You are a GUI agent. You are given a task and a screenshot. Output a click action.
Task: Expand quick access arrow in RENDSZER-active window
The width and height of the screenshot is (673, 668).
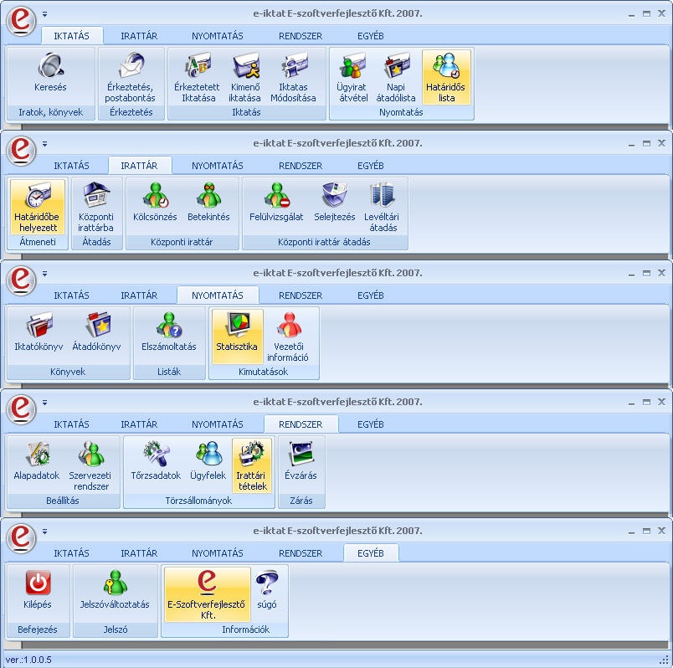(x=44, y=403)
